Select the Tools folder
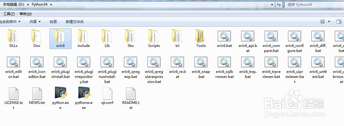 pos(201,39)
